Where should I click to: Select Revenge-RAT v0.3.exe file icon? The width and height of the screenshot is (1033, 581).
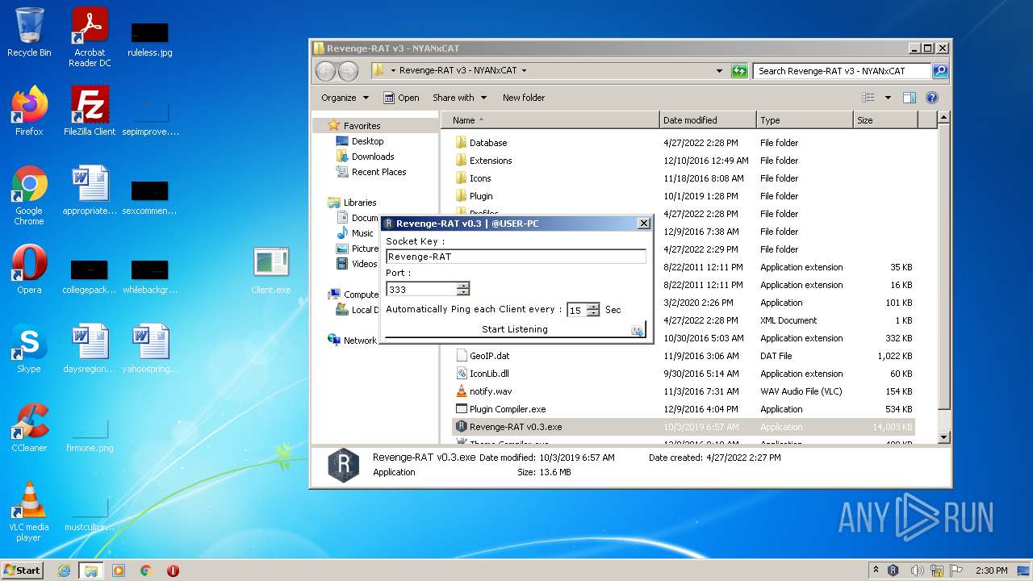pos(461,427)
